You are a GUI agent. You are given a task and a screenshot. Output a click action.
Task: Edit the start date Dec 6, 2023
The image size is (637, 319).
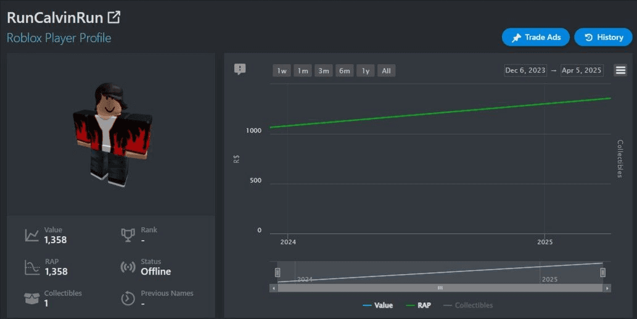[525, 70]
